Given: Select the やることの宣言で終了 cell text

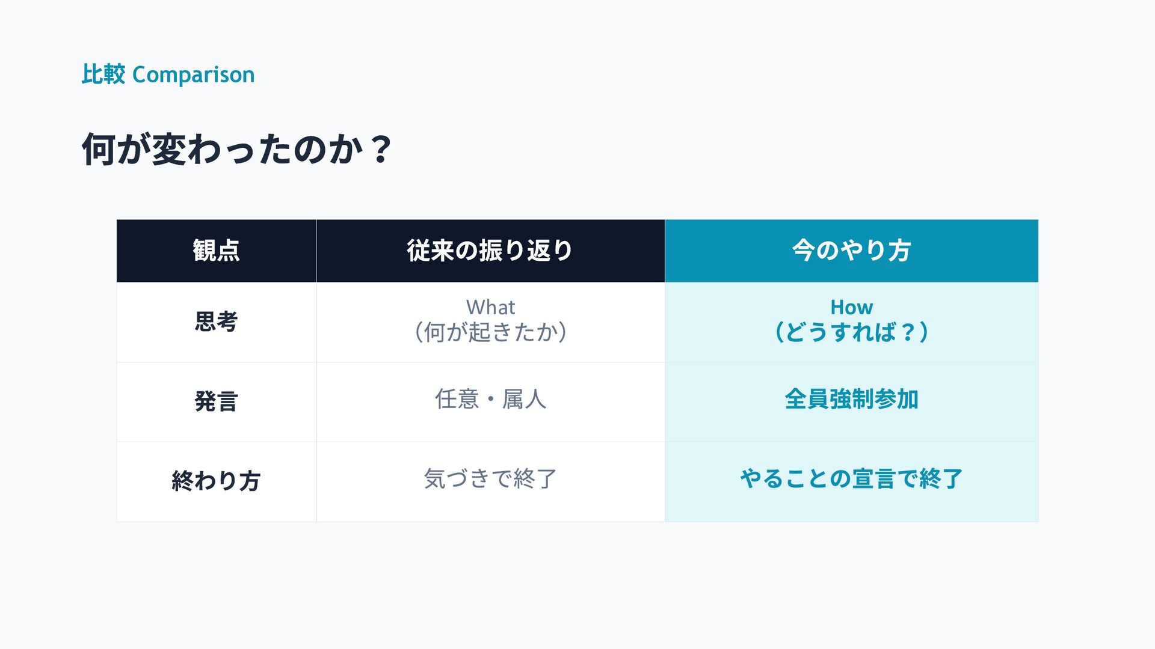Looking at the screenshot, I should 851,479.
